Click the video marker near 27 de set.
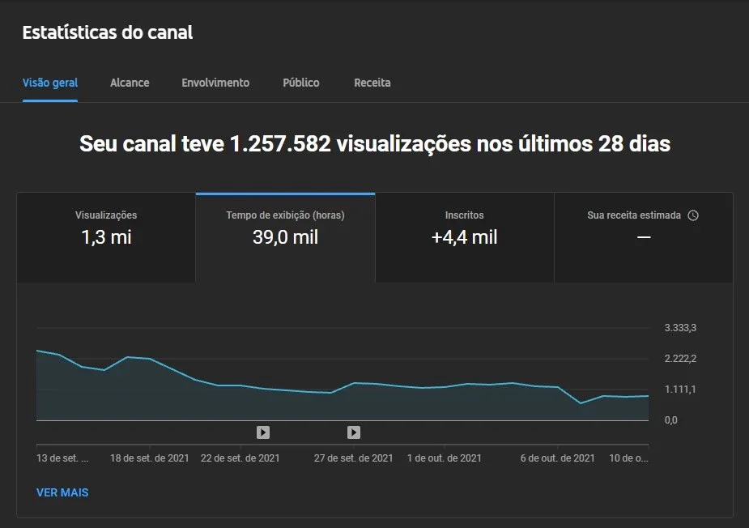 [354, 432]
